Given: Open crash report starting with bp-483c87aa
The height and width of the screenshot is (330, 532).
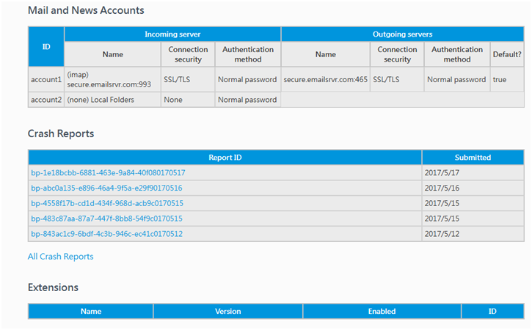Looking at the screenshot, I should (x=106, y=219).
